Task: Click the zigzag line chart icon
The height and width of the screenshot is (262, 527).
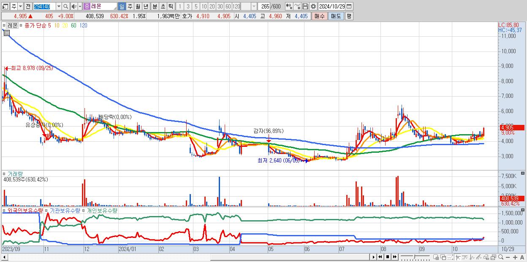Action: (x=472, y=257)
